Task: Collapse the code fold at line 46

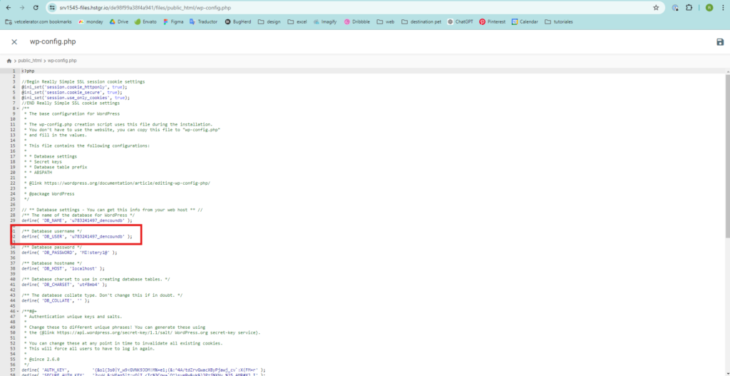Action: pyautogui.click(x=17, y=311)
